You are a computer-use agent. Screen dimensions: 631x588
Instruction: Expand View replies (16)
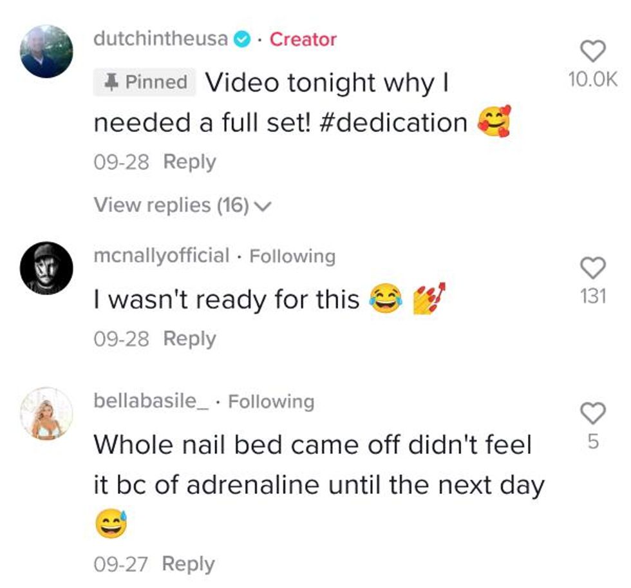[171, 205]
